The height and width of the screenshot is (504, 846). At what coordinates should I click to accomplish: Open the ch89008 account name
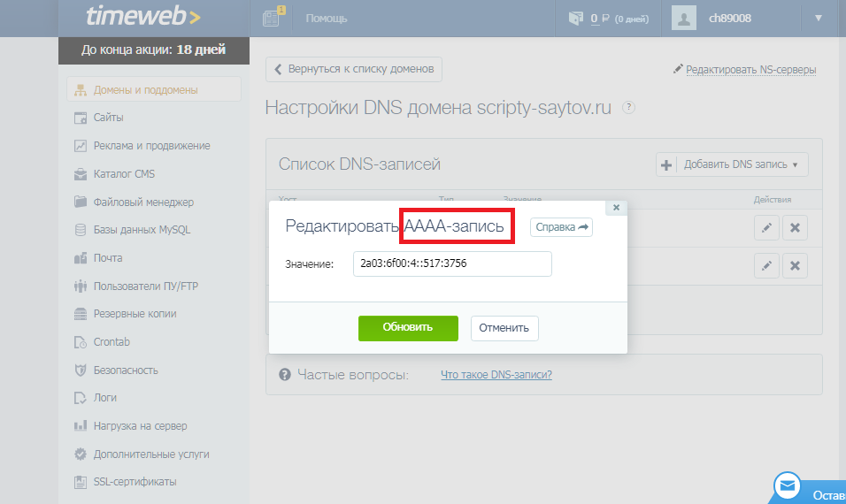(x=729, y=19)
